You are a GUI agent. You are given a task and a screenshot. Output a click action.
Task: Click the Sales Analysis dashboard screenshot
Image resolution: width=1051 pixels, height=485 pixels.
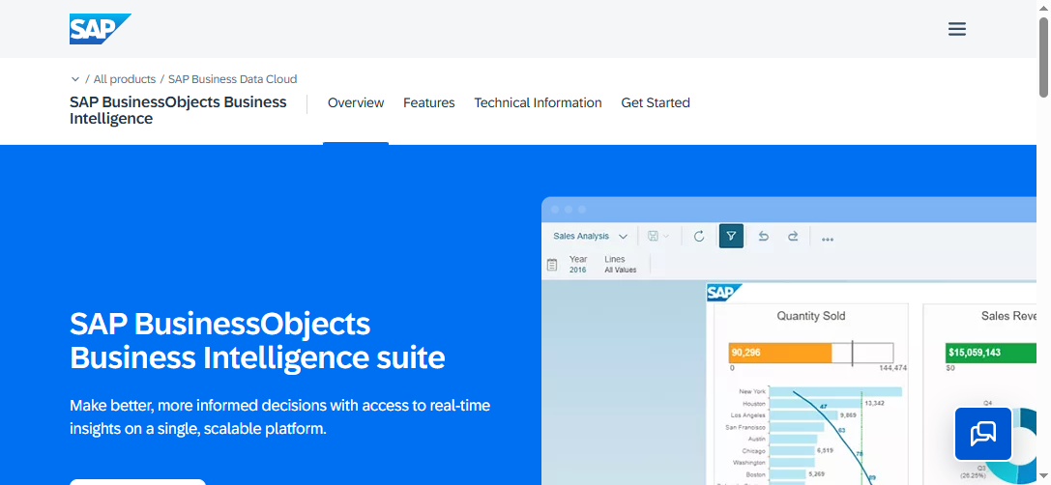click(x=789, y=341)
